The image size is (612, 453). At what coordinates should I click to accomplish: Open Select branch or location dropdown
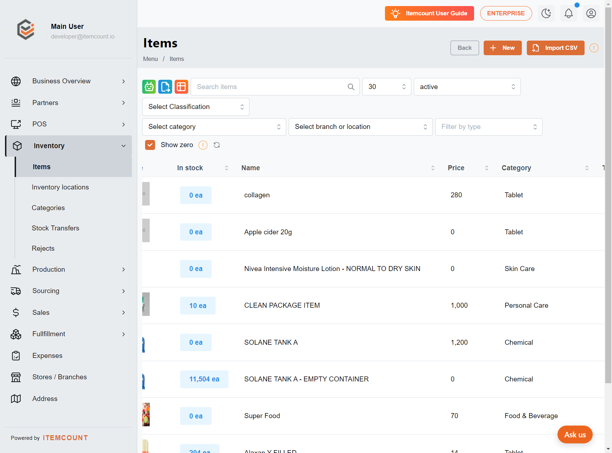coord(360,127)
